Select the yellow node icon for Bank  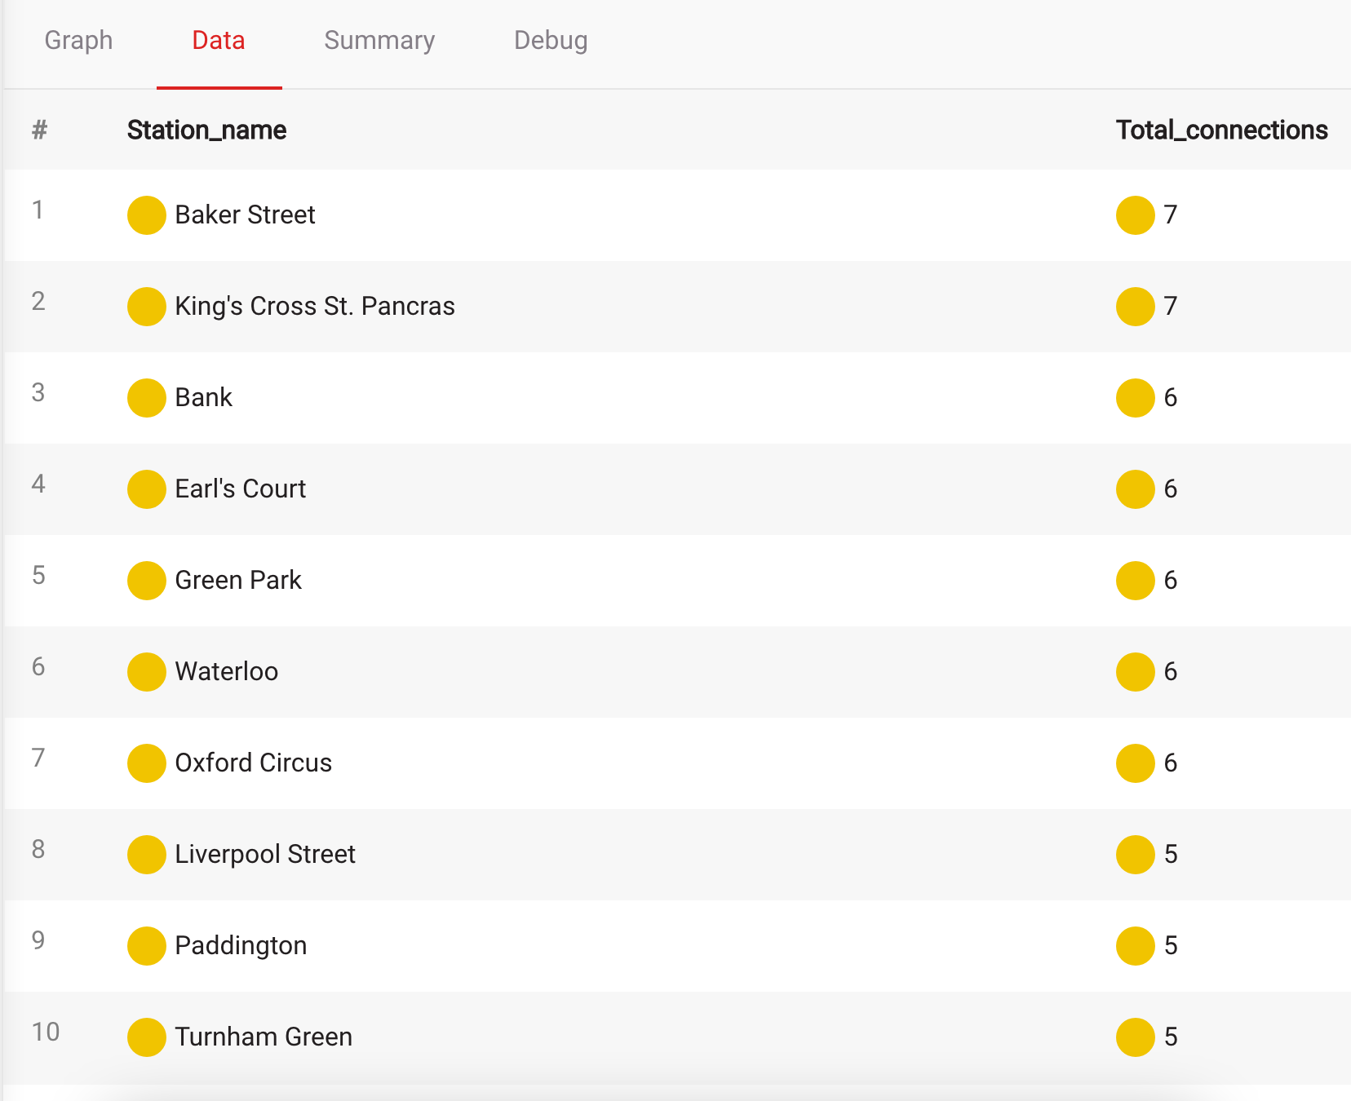pos(147,398)
